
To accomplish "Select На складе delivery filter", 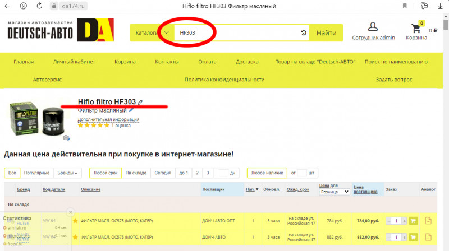I will 136,173.
